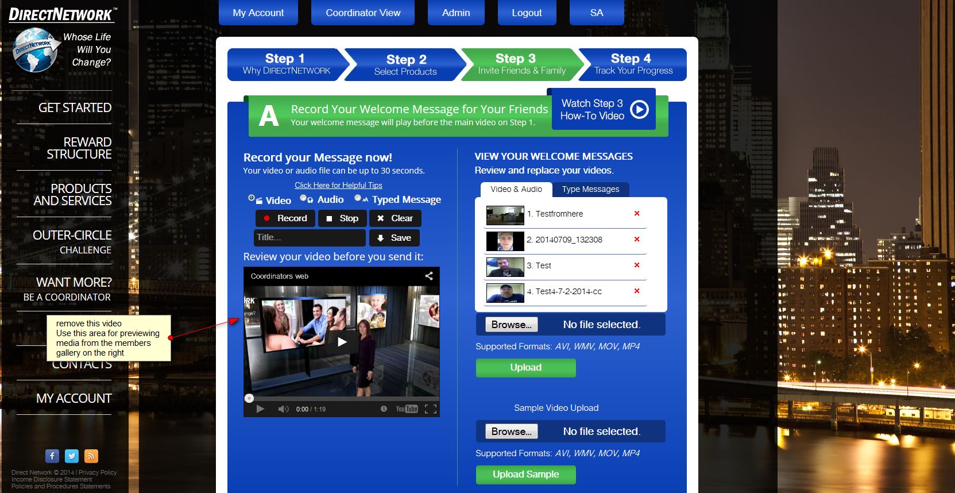This screenshot has width=955, height=493.
Task: Open the Outer-Circle Challenge sidebar item
Action: coord(72,242)
